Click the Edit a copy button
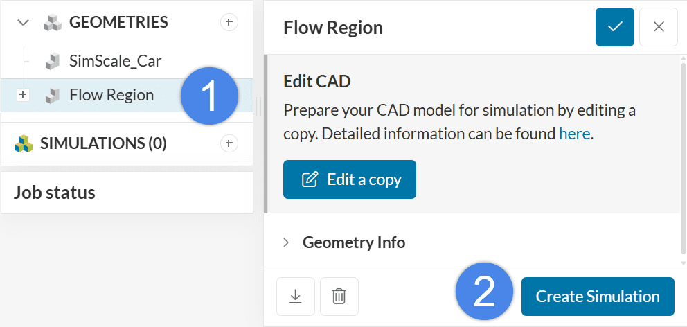 (x=350, y=179)
